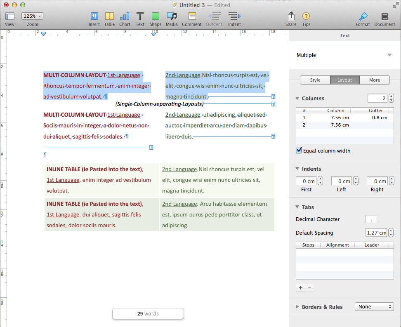Click the Chart toolbar icon
Viewport: 401px width, 327px height.
[x=125, y=16]
